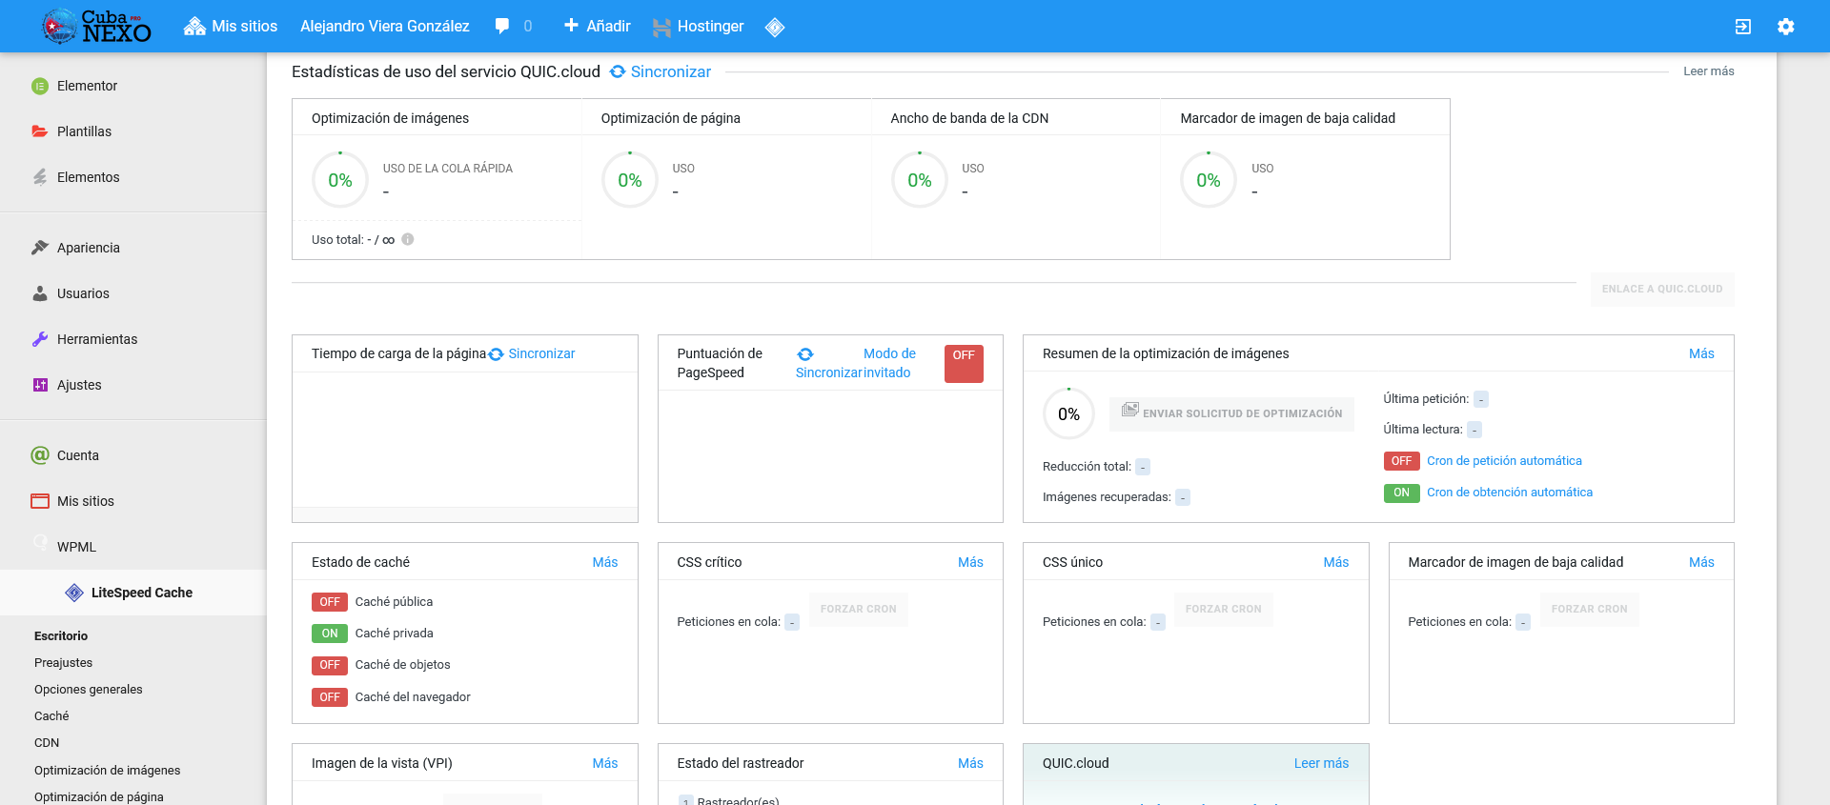Click FORZAR CRON in CSS crítico card
The width and height of the screenshot is (1830, 805).
coord(858,609)
